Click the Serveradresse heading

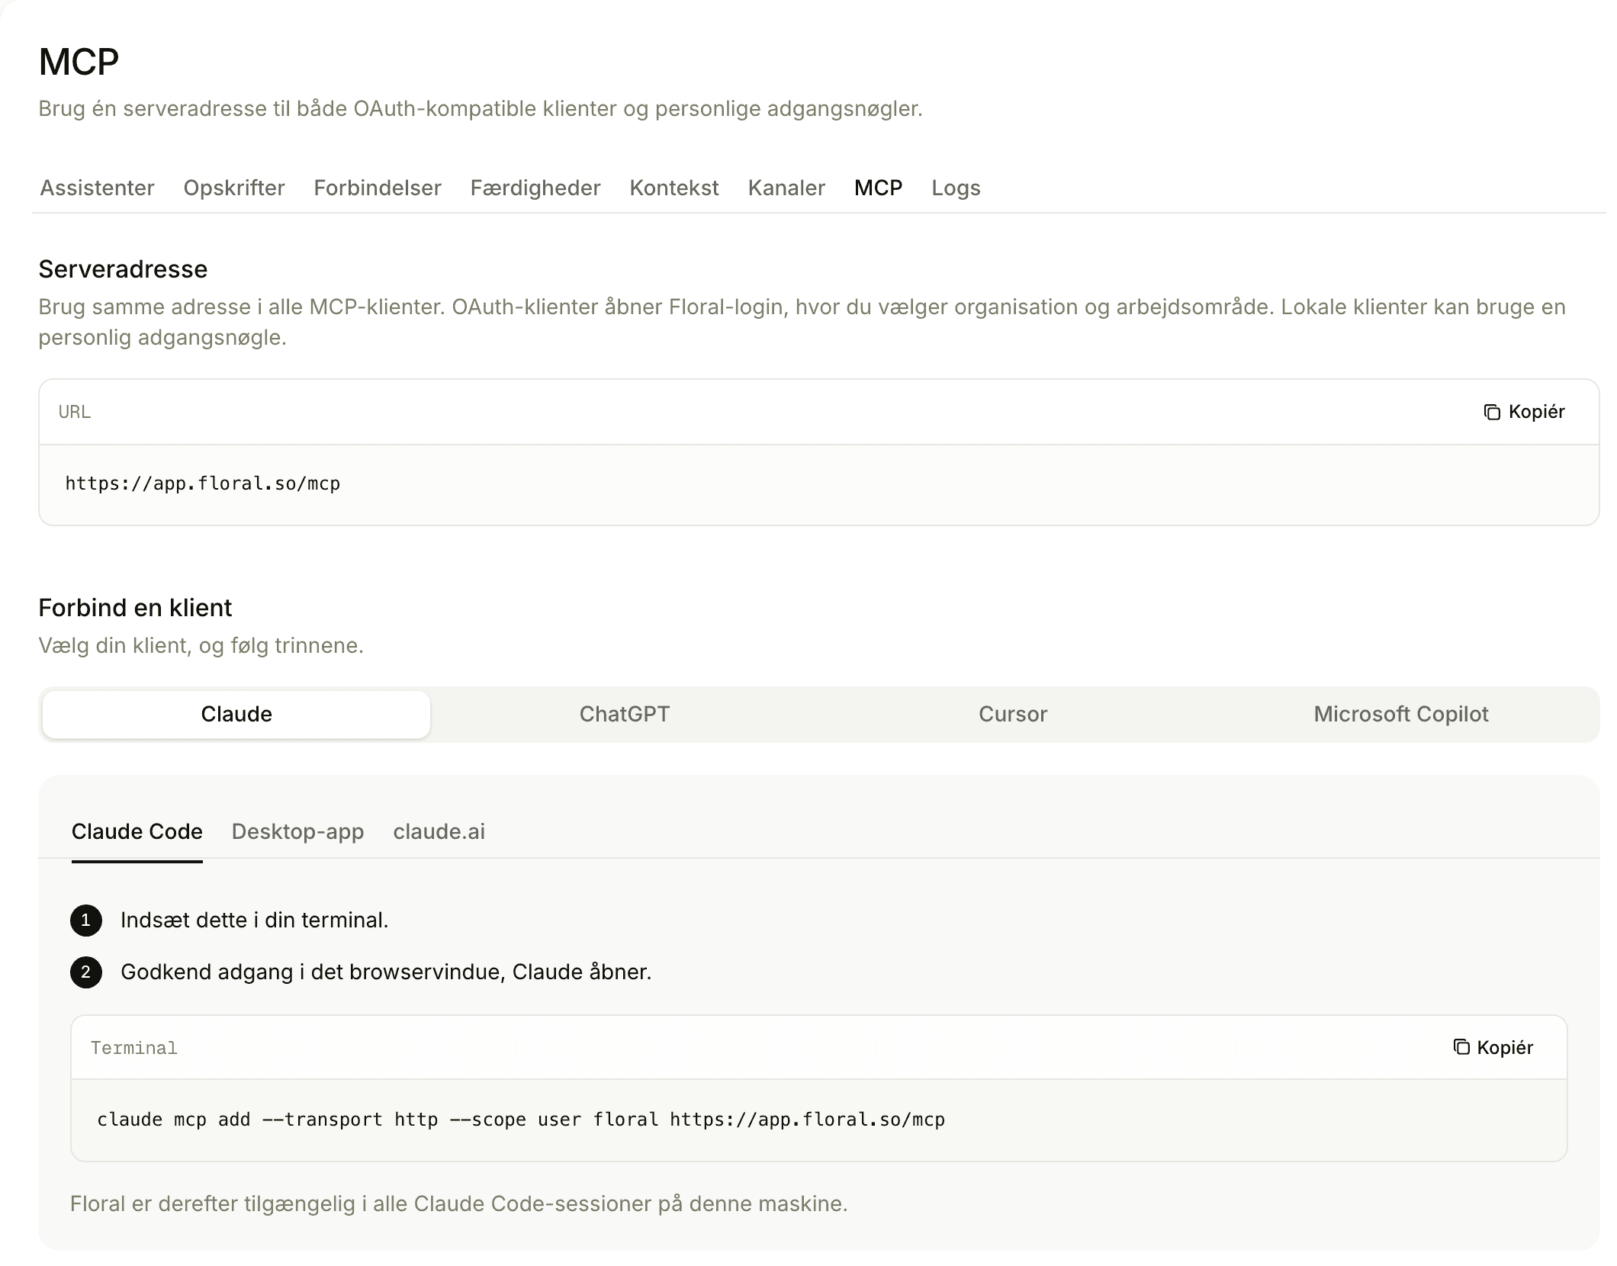pyautogui.click(x=123, y=269)
